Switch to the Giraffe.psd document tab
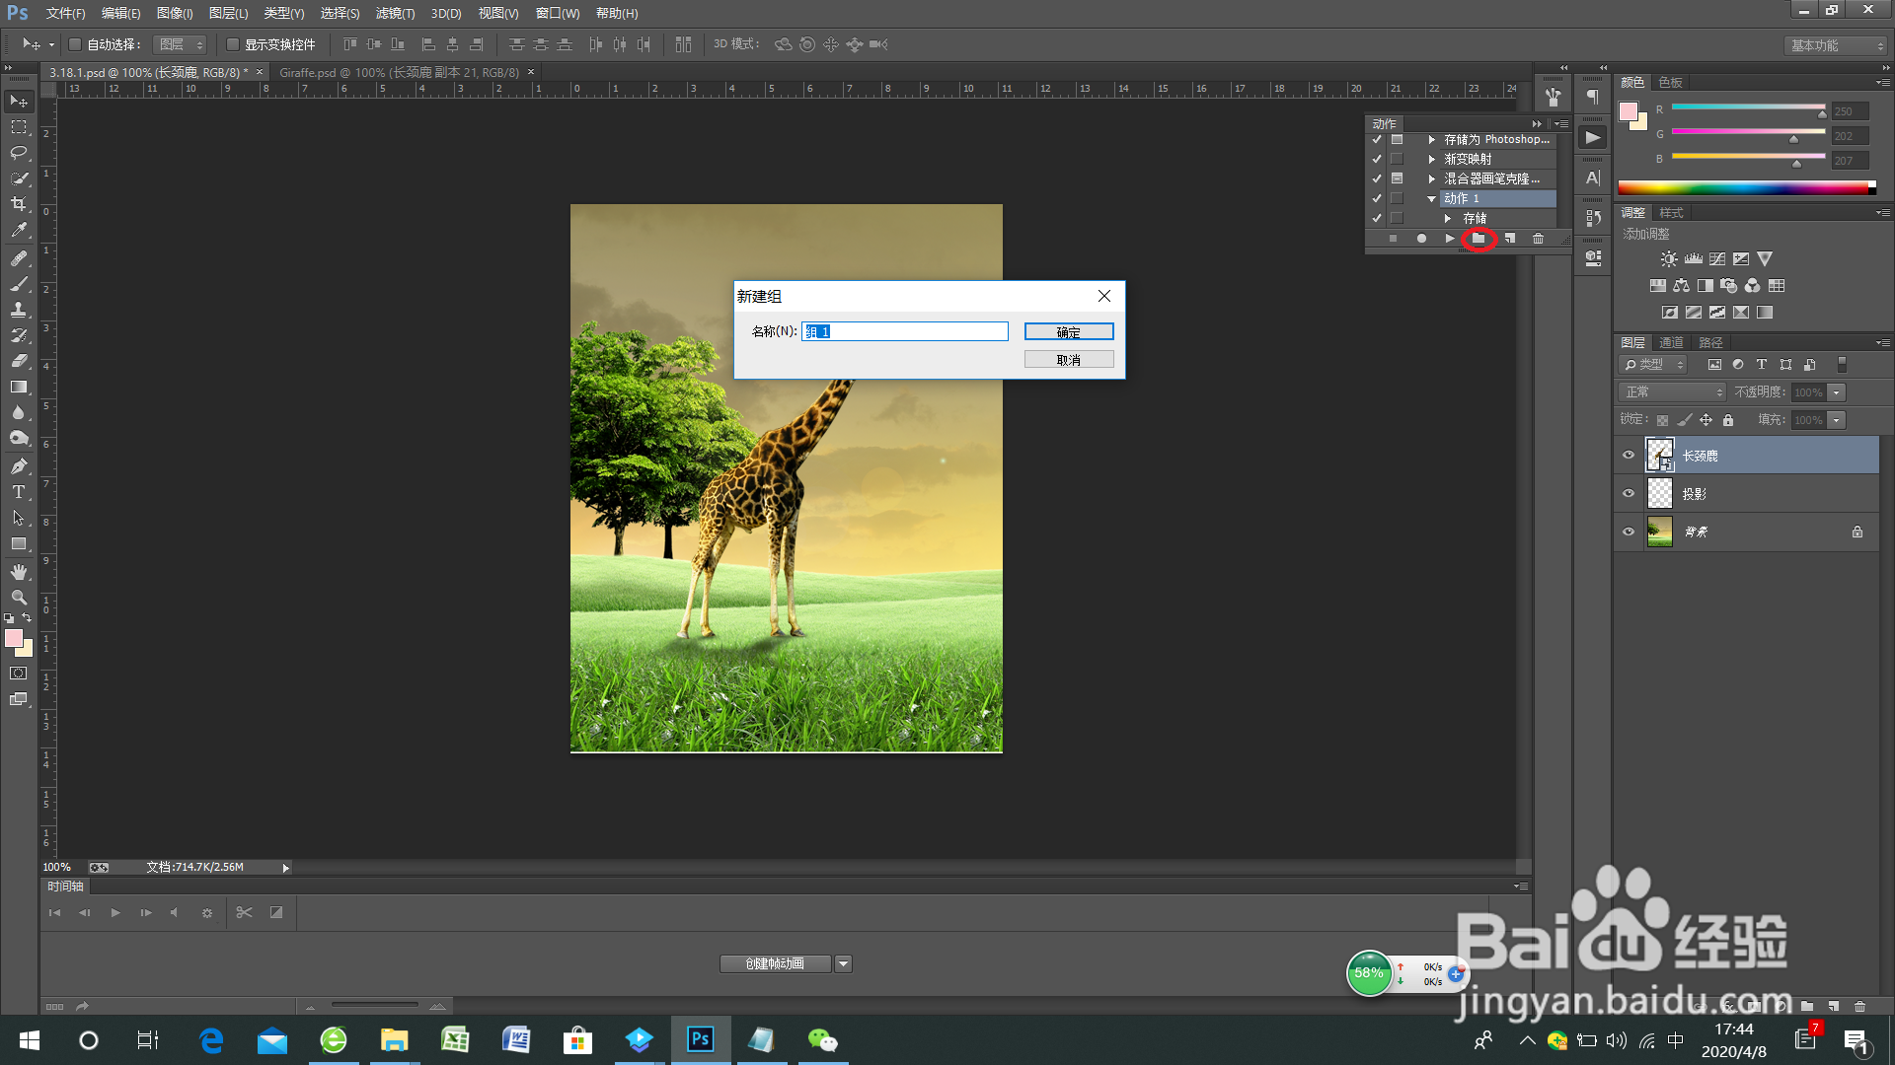The height and width of the screenshot is (1065, 1895). (x=399, y=72)
